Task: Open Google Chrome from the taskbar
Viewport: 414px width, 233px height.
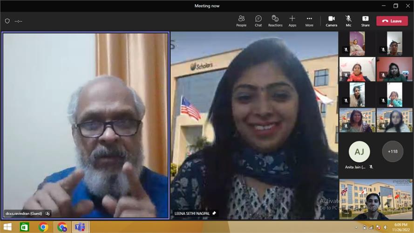Action: pyautogui.click(x=43, y=227)
